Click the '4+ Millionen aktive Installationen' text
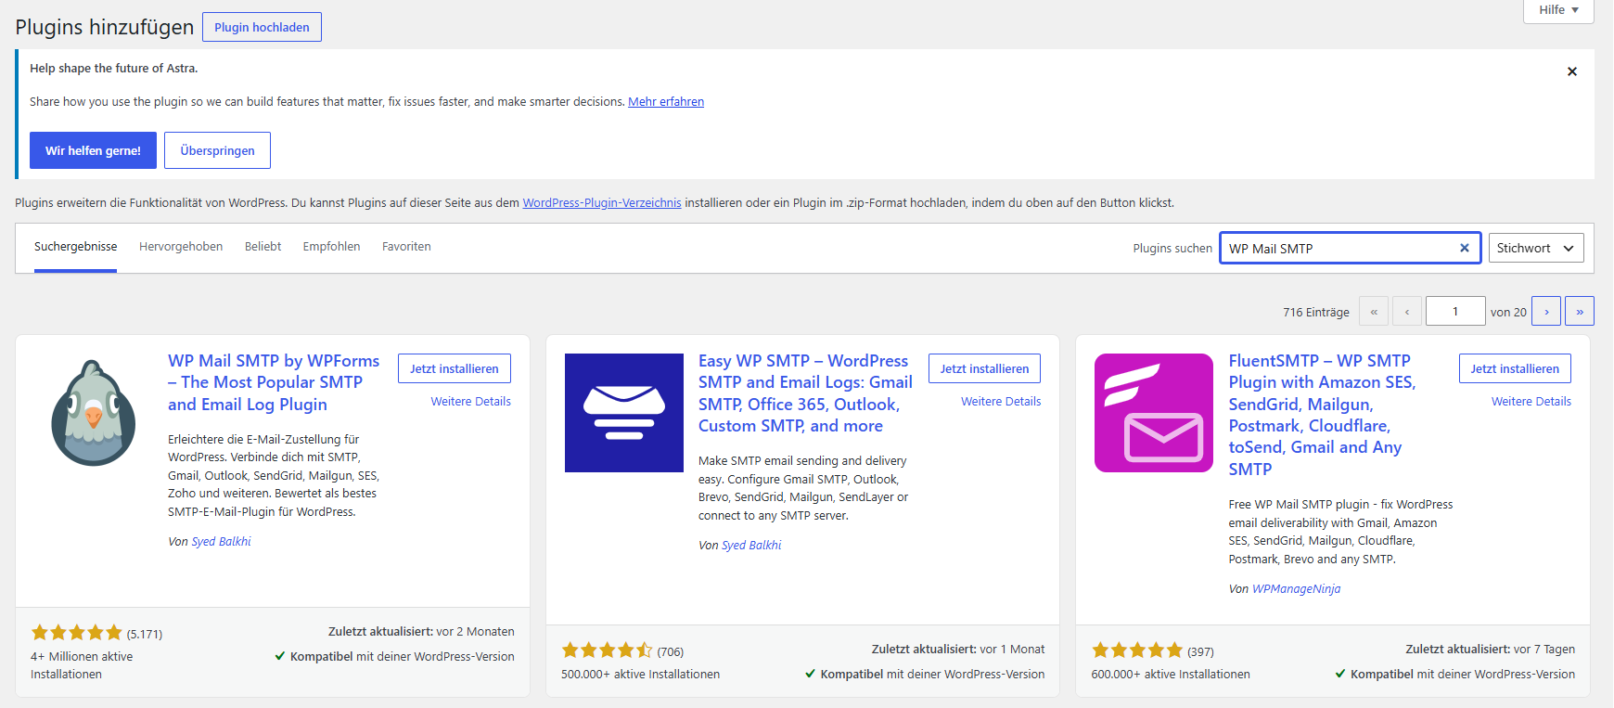Viewport: 1614px width, 708px height. pyautogui.click(x=82, y=665)
